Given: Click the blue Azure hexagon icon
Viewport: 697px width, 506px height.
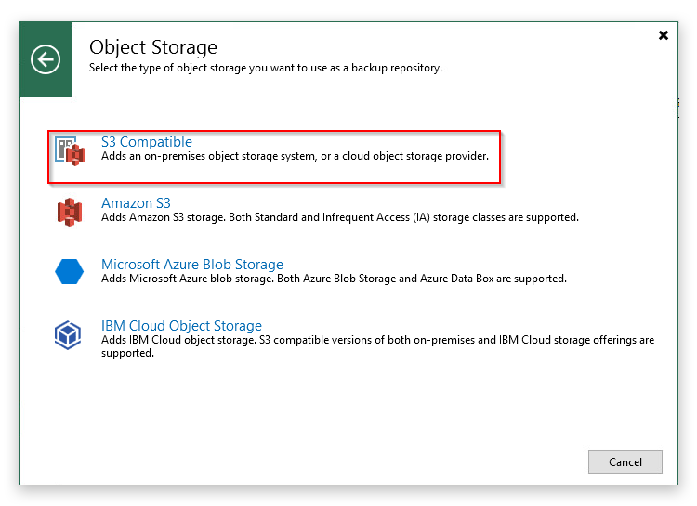Looking at the screenshot, I should click(70, 271).
